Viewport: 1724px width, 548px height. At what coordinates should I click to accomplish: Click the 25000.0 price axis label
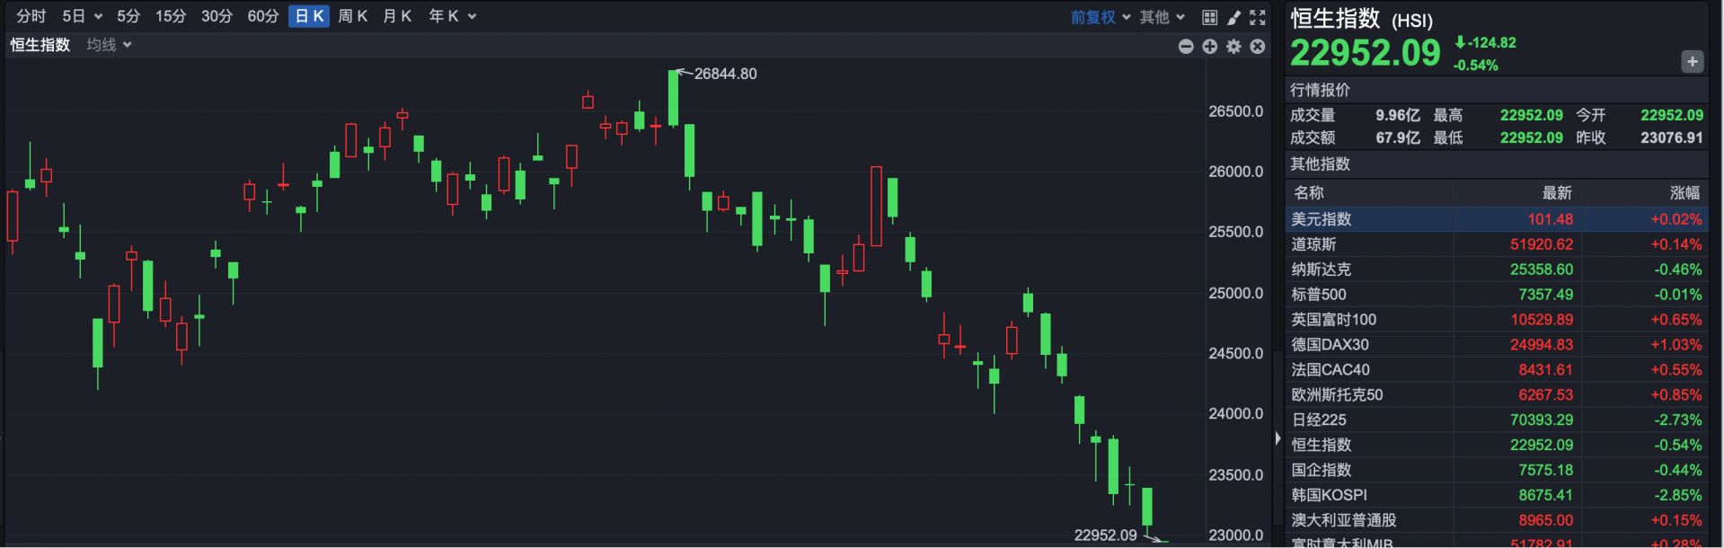[1236, 293]
